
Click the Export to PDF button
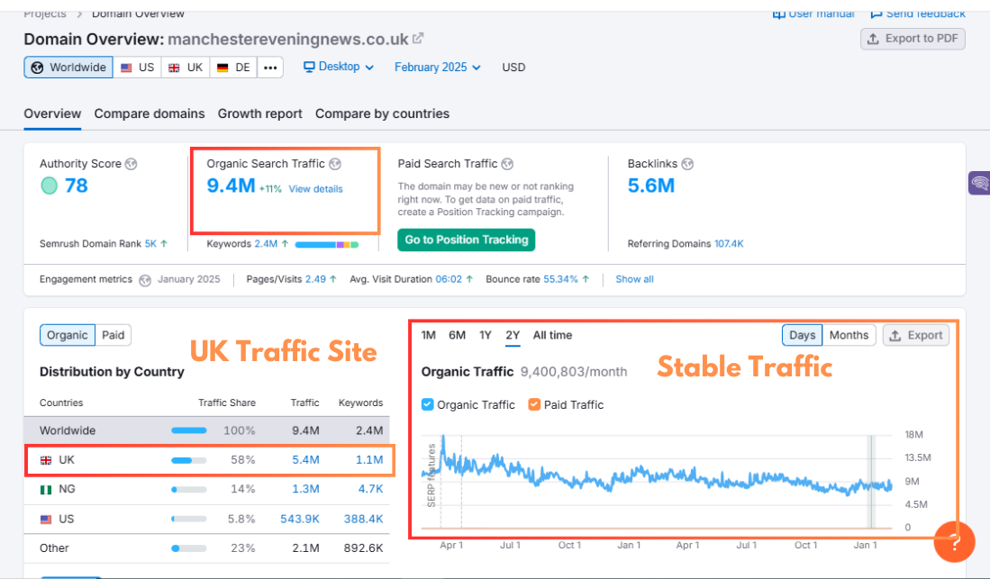[x=913, y=39]
